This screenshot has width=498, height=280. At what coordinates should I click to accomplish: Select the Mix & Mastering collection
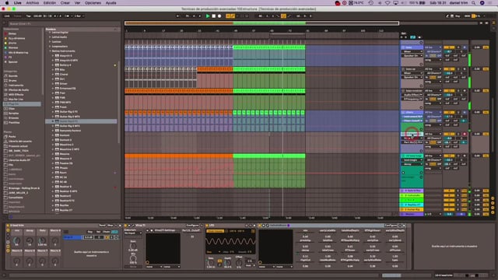(x=18, y=52)
